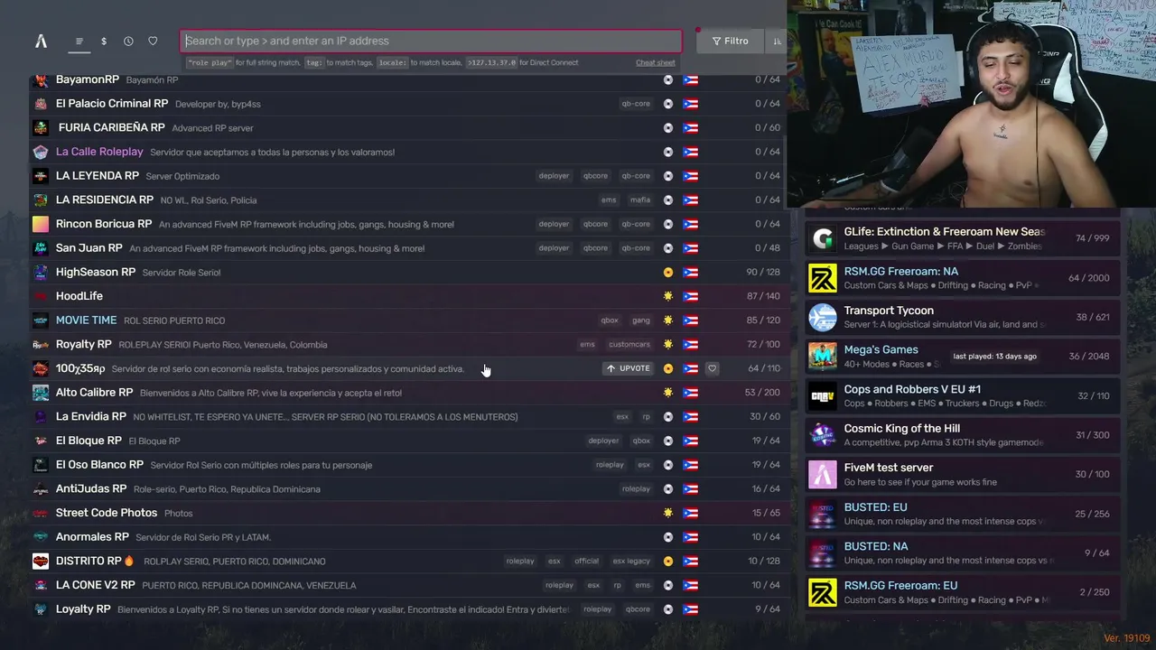Click El Palacio Criminal RP server icon
The image size is (1156, 650).
(41, 104)
